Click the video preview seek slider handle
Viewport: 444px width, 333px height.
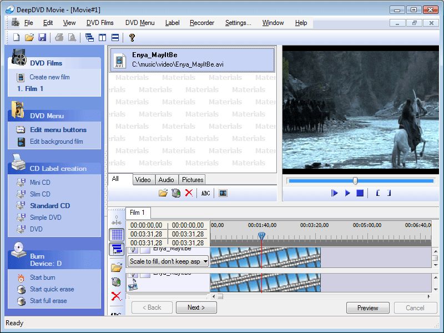(x=355, y=181)
